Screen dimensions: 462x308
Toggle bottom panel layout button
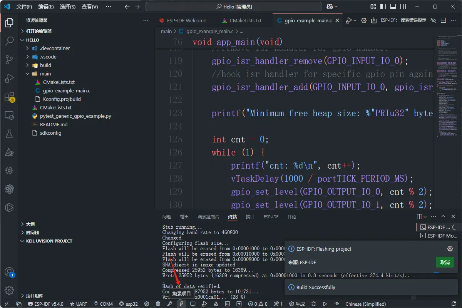tap(393, 7)
